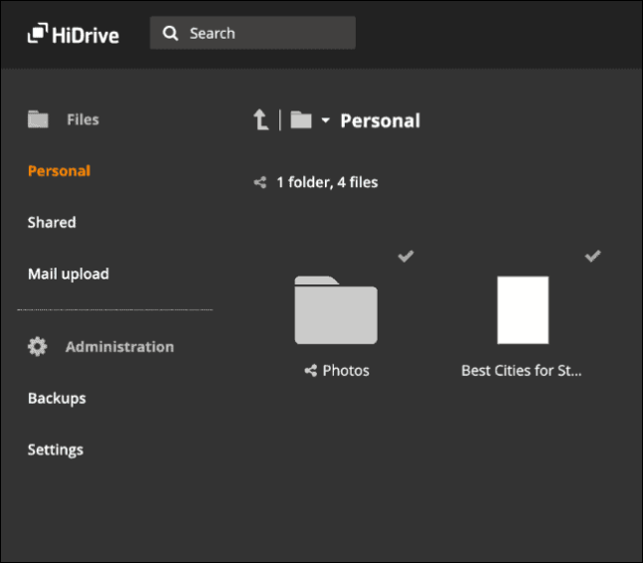Toggle the checkmark for Photos folder
This screenshot has width=643, height=563.
pos(405,257)
